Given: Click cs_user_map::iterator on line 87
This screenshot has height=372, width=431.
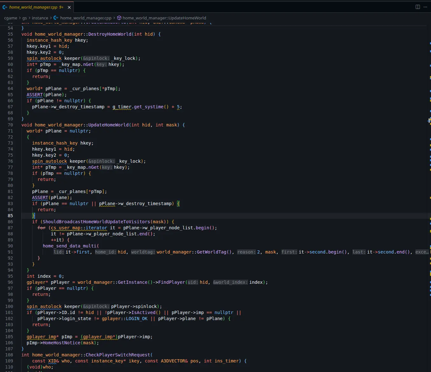Looking at the screenshot, I should 79,228.
